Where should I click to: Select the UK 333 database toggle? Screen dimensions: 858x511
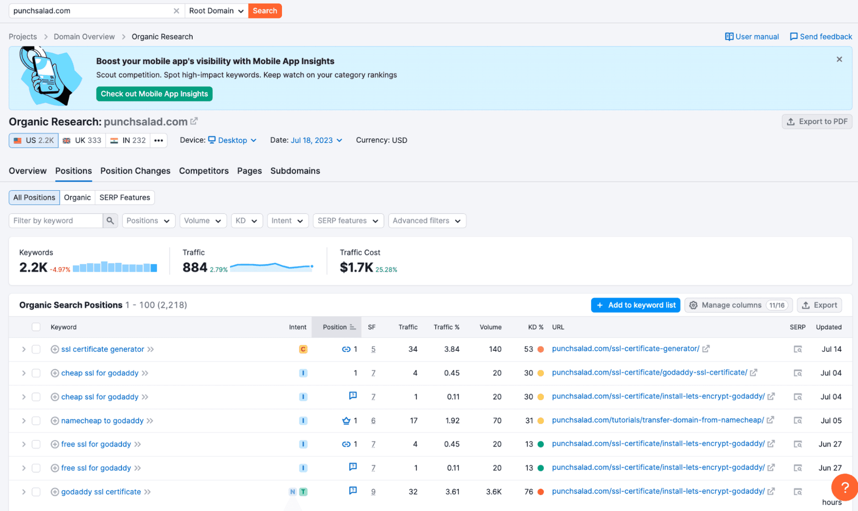[x=82, y=140]
